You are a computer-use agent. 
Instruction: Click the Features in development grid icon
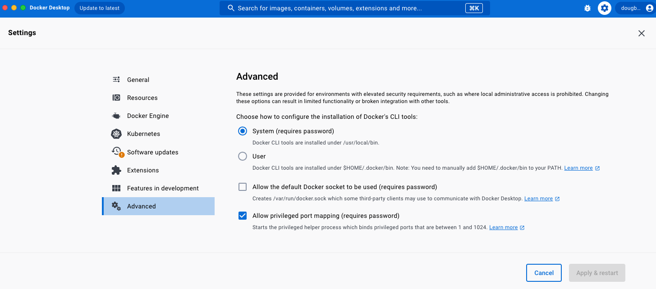tap(116, 188)
